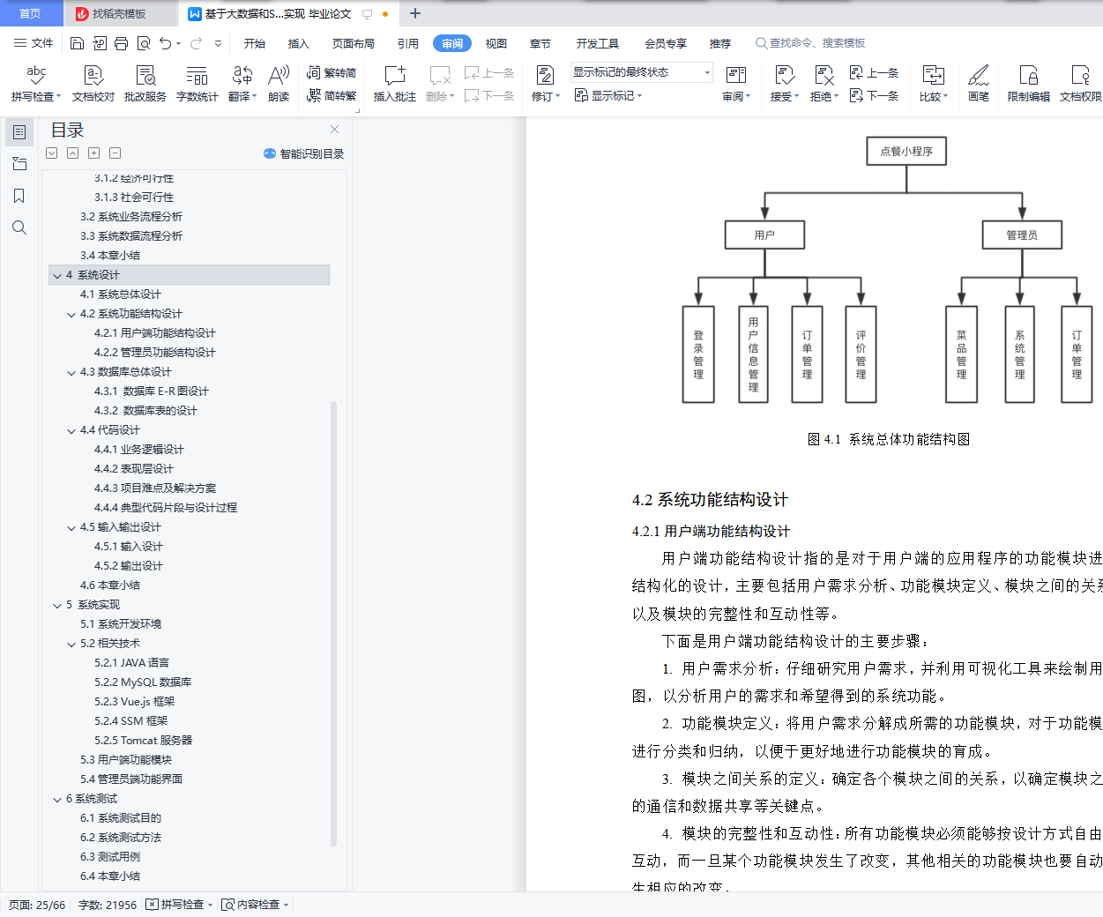Open the 文件 file menu
Image resolution: width=1103 pixels, height=917 pixels.
34,43
